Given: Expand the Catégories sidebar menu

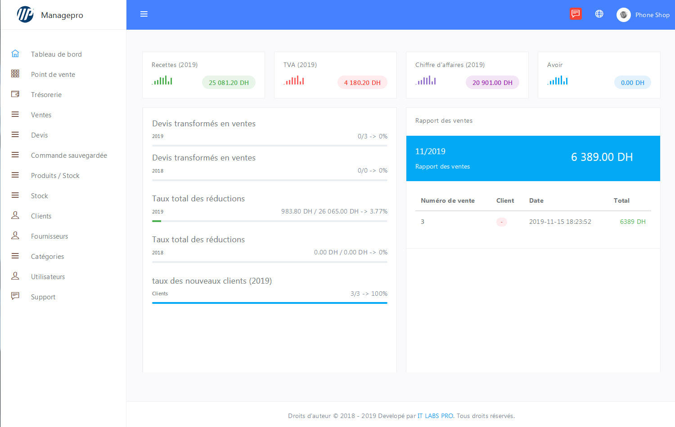Looking at the screenshot, I should coord(47,257).
